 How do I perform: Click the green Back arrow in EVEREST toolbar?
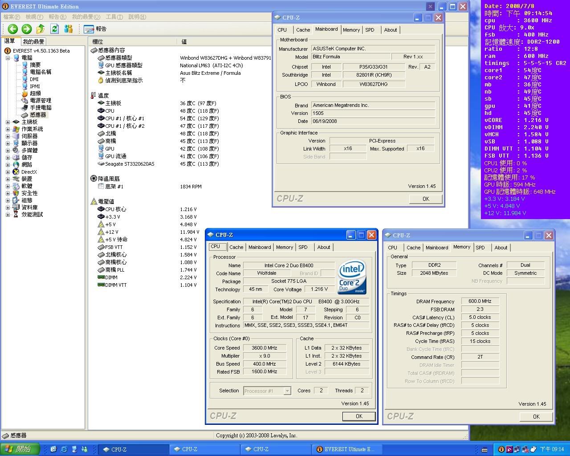tap(12, 29)
